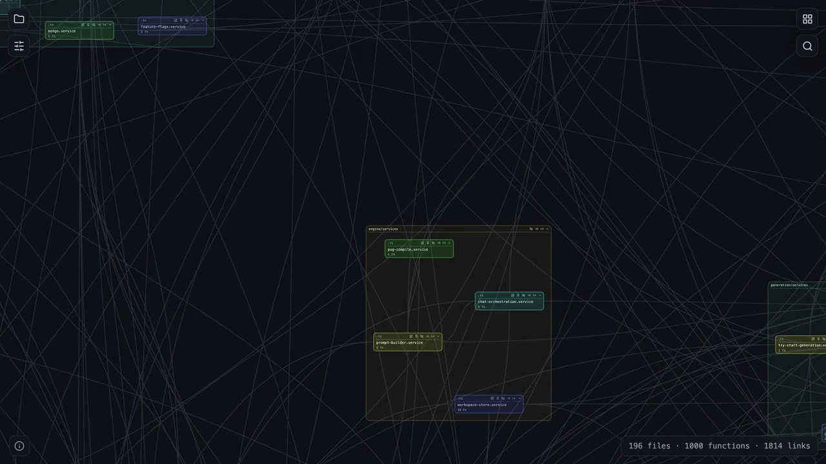The width and height of the screenshot is (826, 464).
Task: Pin the pug-compile.service node
Action: 428,243
